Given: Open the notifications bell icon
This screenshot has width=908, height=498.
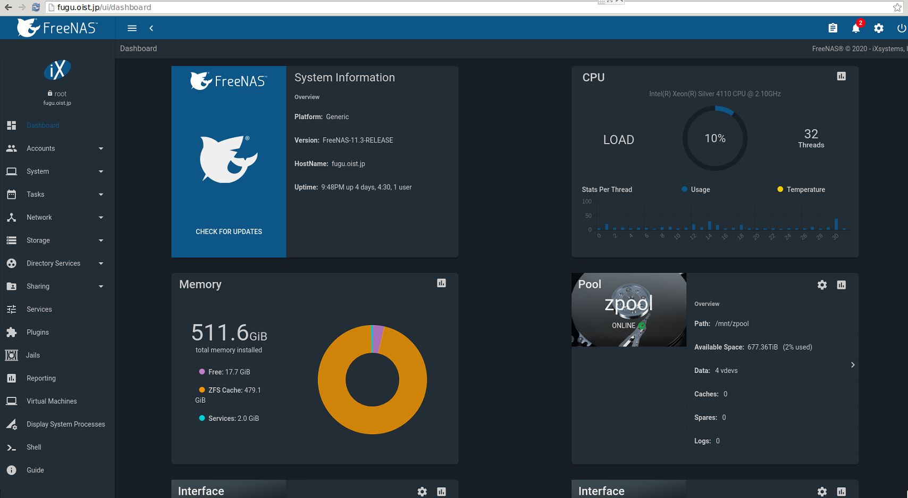Looking at the screenshot, I should pyautogui.click(x=855, y=28).
